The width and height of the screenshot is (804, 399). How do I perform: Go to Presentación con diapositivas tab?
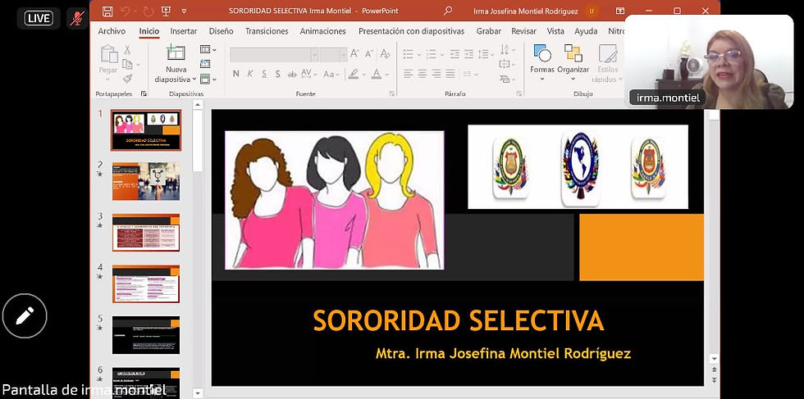(x=411, y=31)
